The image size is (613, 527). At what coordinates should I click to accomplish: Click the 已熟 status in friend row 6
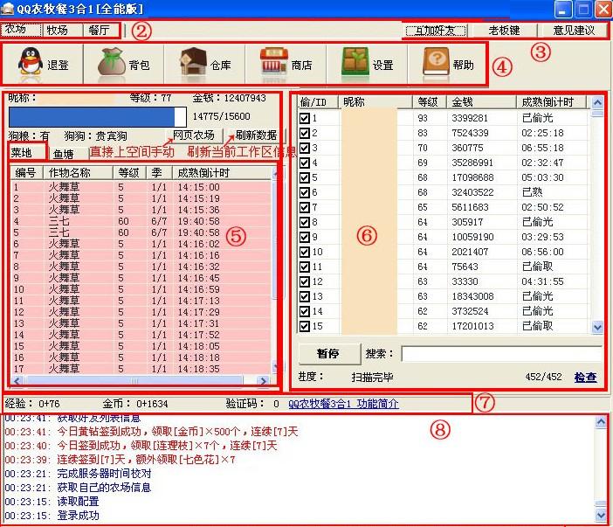pyautogui.click(x=532, y=192)
